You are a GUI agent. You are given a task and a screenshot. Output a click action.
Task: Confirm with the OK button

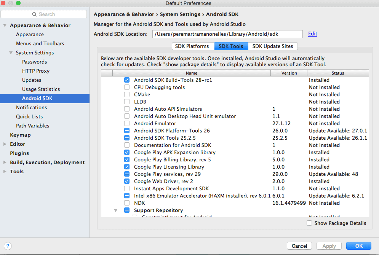click(x=359, y=246)
